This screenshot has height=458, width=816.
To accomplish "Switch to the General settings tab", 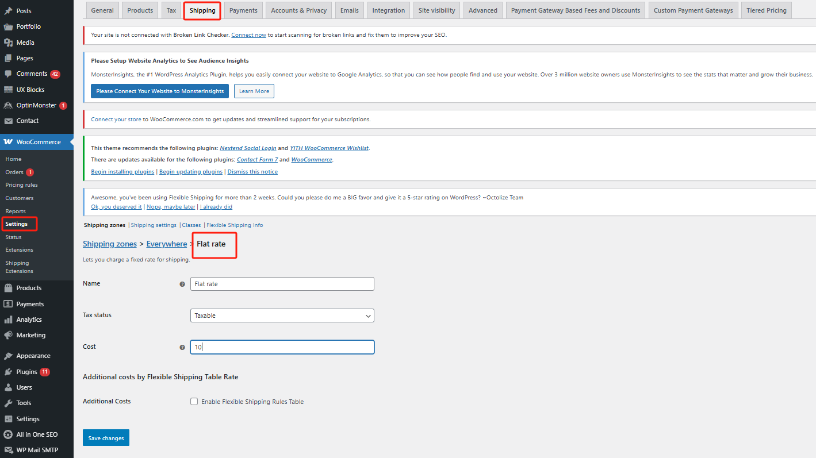I will coord(102,10).
